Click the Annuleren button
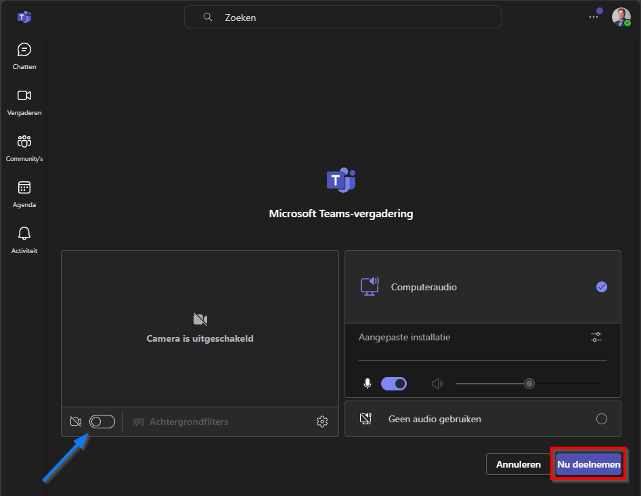The width and height of the screenshot is (641, 496). click(518, 465)
